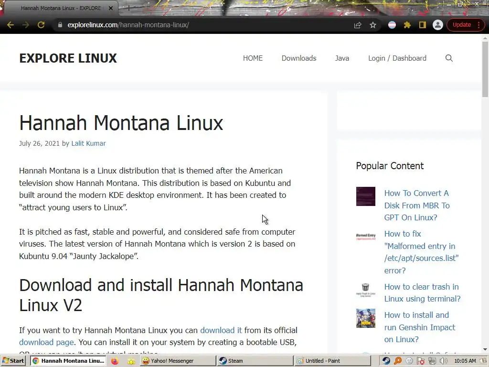Bookmark this page with the star icon
489x367 pixels.
coord(372,25)
